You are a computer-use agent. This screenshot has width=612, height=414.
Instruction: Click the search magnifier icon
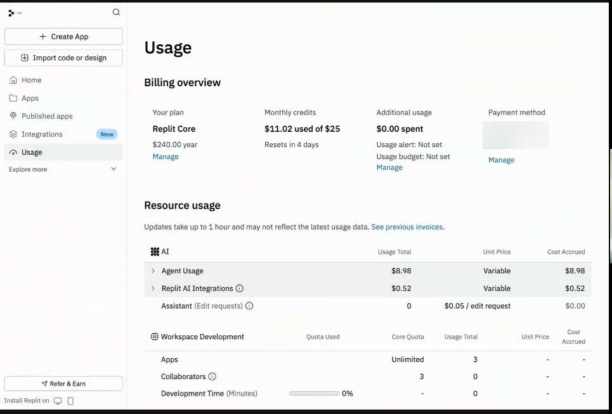pos(116,12)
